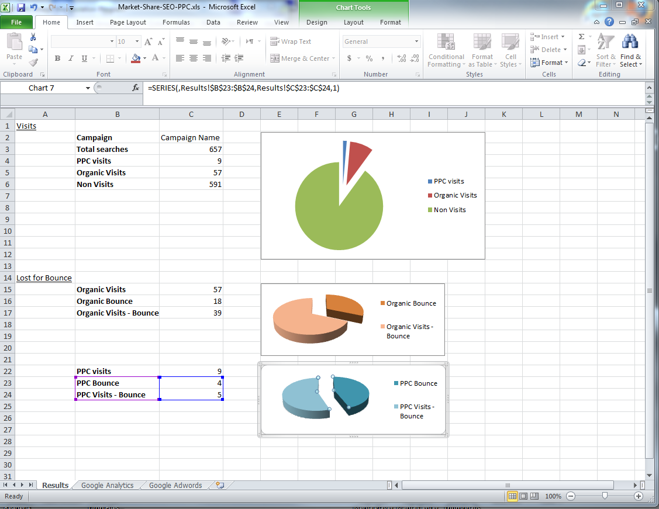The height and width of the screenshot is (509, 659).
Task: Click the Orientation text angle icon
Action: [226, 41]
